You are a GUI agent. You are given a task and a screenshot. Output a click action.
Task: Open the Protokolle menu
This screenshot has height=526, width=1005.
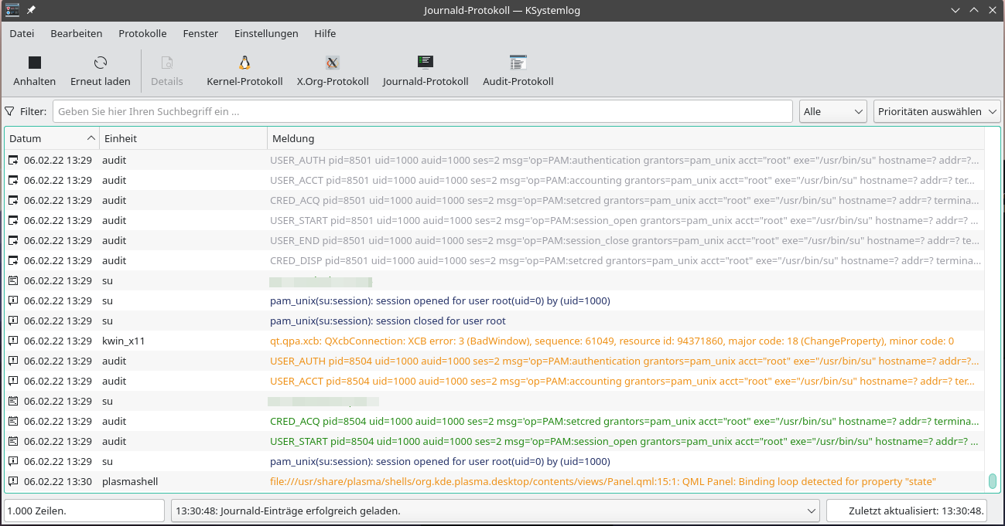click(142, 33)
